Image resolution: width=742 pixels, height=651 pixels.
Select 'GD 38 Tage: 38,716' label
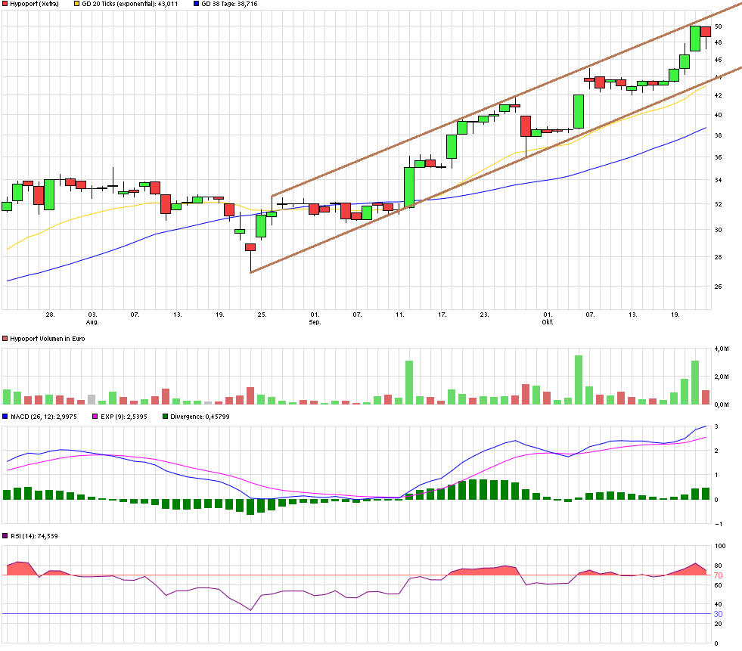229,4
